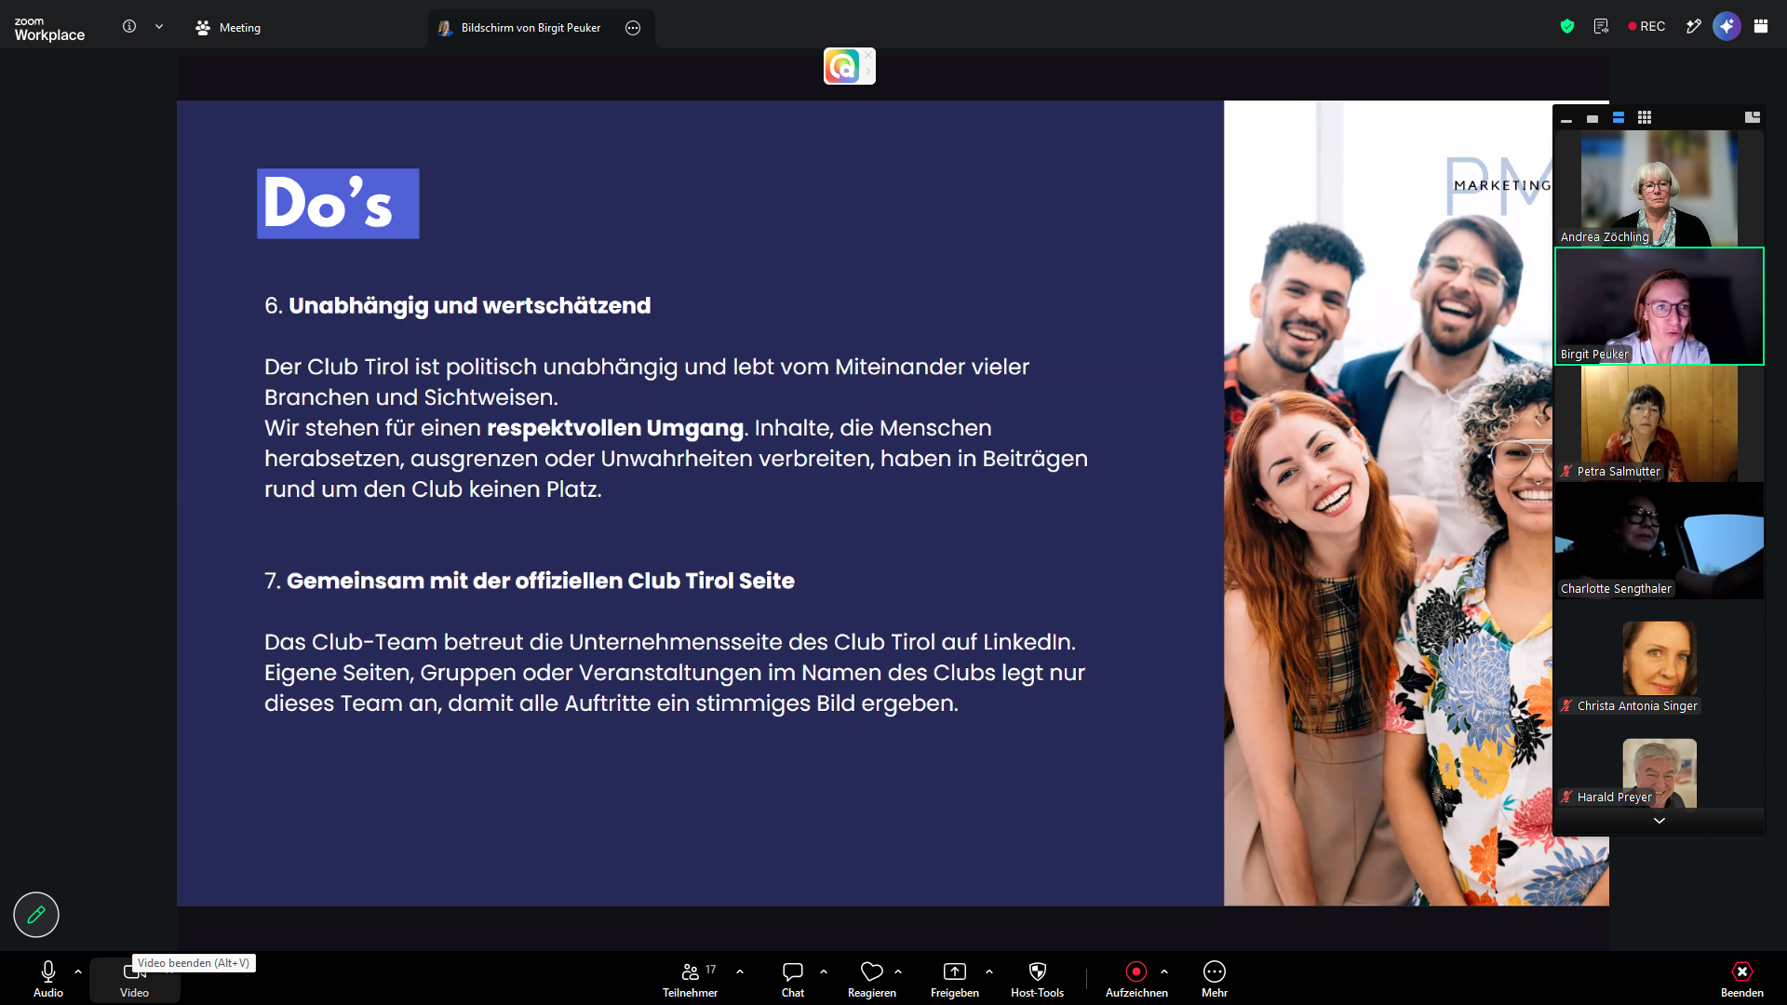Toggle the Audio microphone mute
Image resolution: width=1787 pixels, height=1005 pixels.
point(48,979)
